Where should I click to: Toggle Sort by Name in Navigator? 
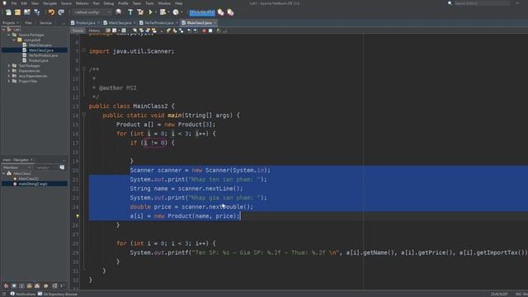point(55,286)
